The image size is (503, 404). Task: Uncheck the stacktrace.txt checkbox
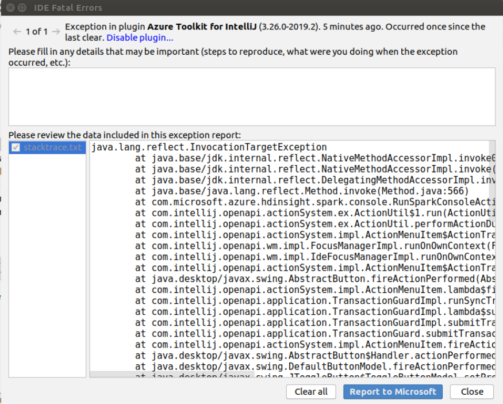click(x=16, y=147)
